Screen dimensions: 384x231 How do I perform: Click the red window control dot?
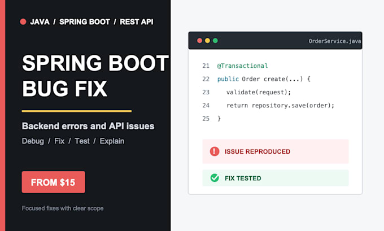tap(199, 41)
